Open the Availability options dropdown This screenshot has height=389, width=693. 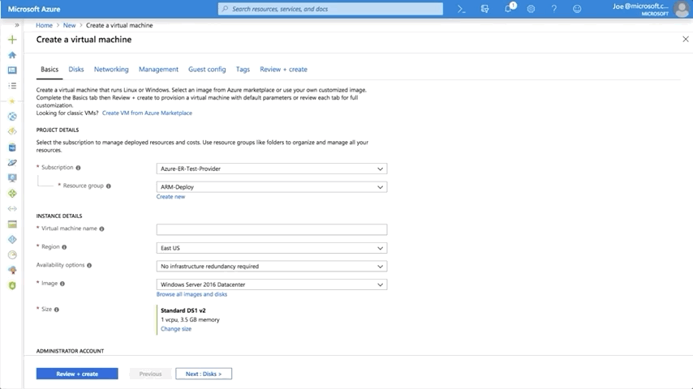[271, 267]
